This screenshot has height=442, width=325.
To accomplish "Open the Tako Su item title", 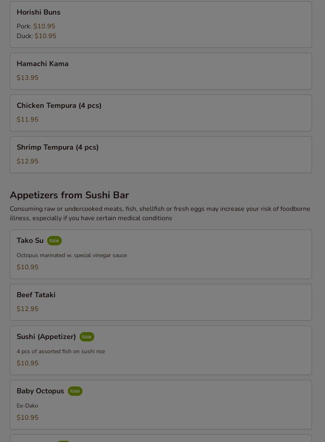I will tap(30, 241).
